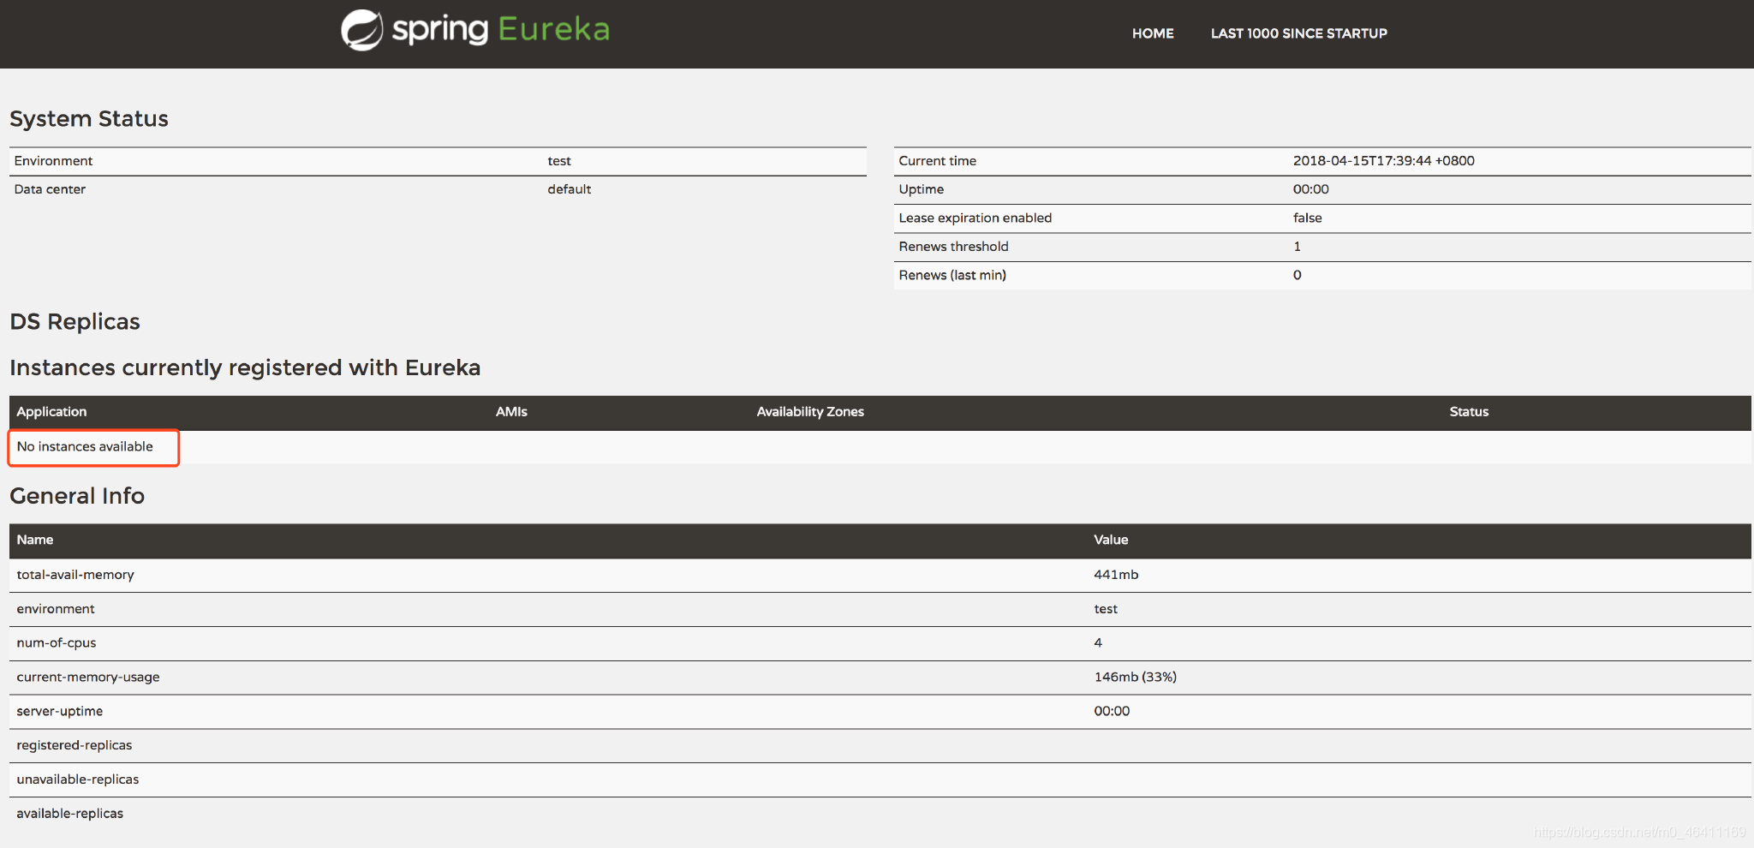Click Lease expiration enabled label

coord(975,218)
